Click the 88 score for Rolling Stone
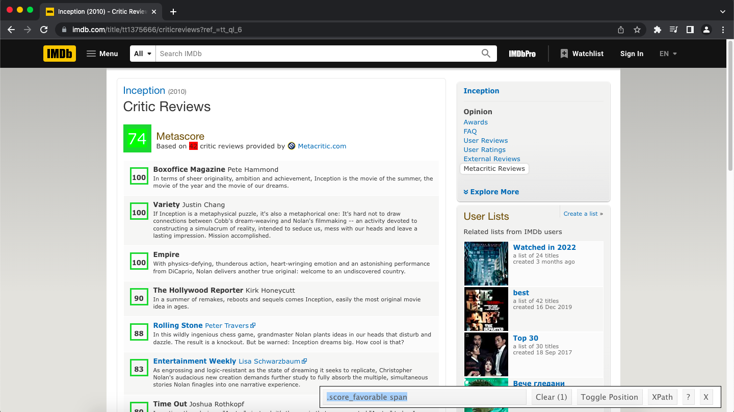Image resolution: width=734 pixels, height=412 pixels. [139, 332]
